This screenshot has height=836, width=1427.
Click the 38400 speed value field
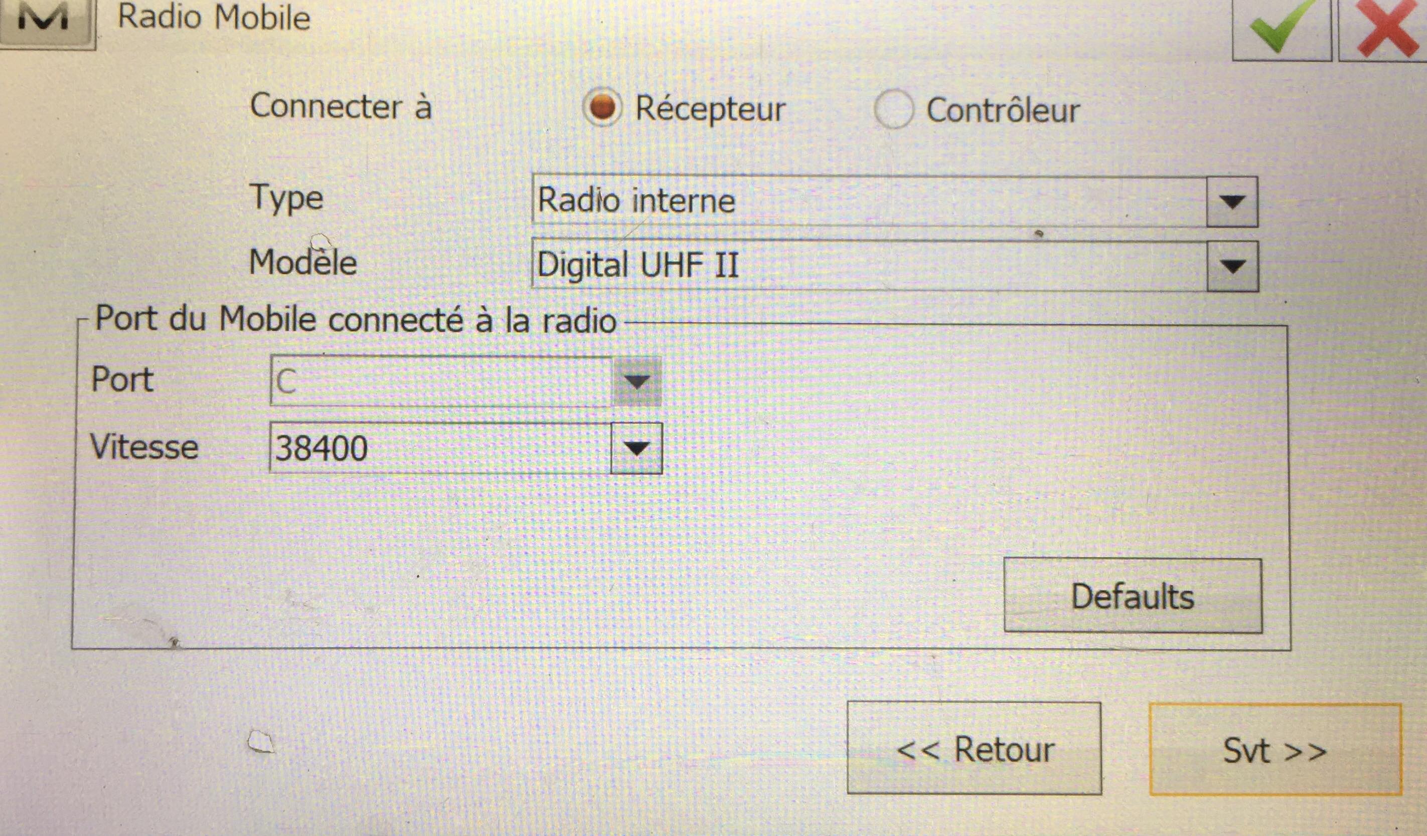pos(440,448)
